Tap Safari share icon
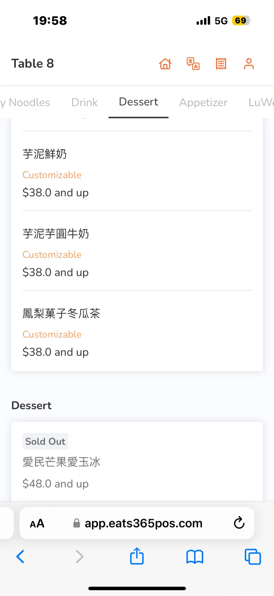 (x=137, y=556)
